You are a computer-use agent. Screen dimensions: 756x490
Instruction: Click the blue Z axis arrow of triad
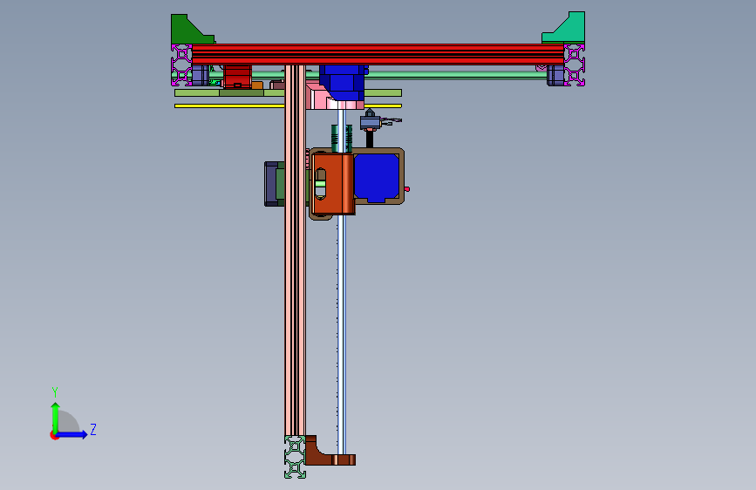pos(72,434)
